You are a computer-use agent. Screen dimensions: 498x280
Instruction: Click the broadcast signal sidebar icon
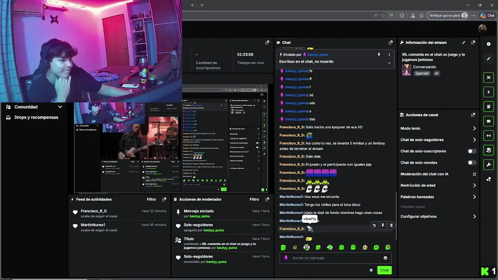[x=489, y=136]
